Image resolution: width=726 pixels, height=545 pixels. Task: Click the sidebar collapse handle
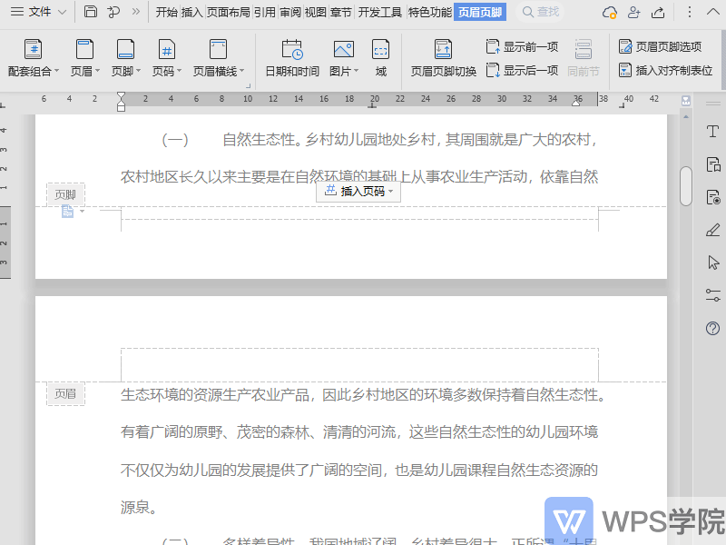[713, 104]
